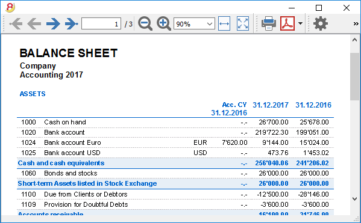Select the 1020 Bank account row
The image size is (361, 223).
pyautogui.click(x=175, y=132)
